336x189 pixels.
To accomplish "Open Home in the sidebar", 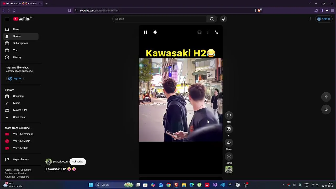I will pos(20,29).
